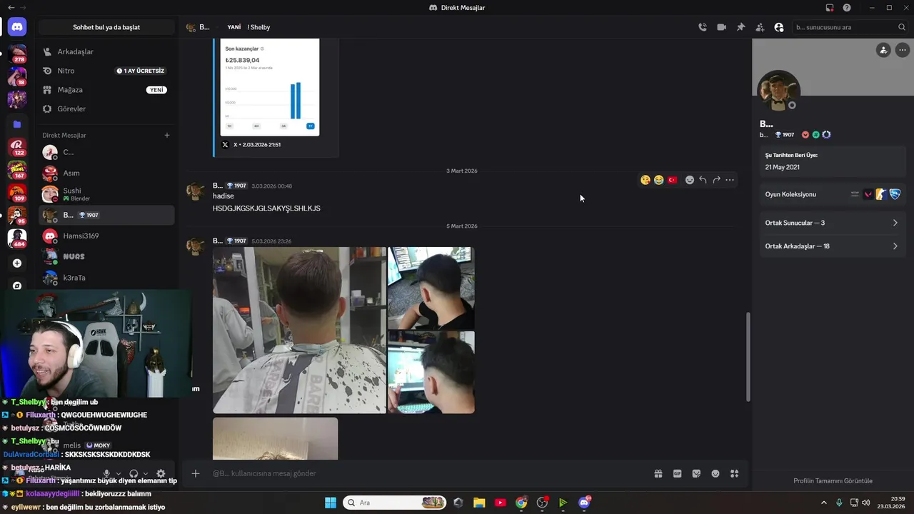The image size is (914, 514).
Task: Hide the user profile panel icon
Action: pyautogui.click(x=778, y=27)
